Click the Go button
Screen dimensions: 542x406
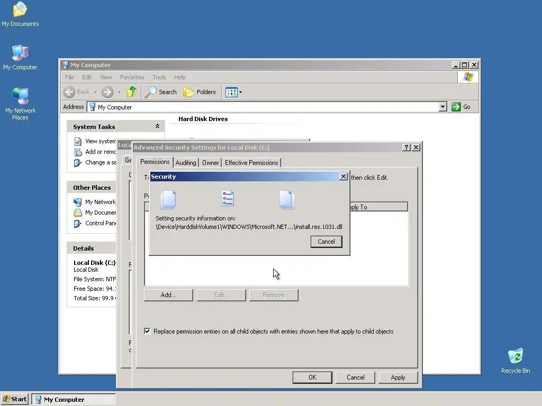tap(461, 107)
